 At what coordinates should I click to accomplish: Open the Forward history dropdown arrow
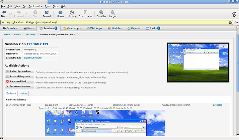(x=27, y=14)
